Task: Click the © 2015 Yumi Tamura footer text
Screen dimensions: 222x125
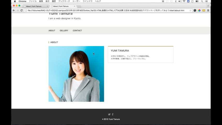Action: coord(111,119)
